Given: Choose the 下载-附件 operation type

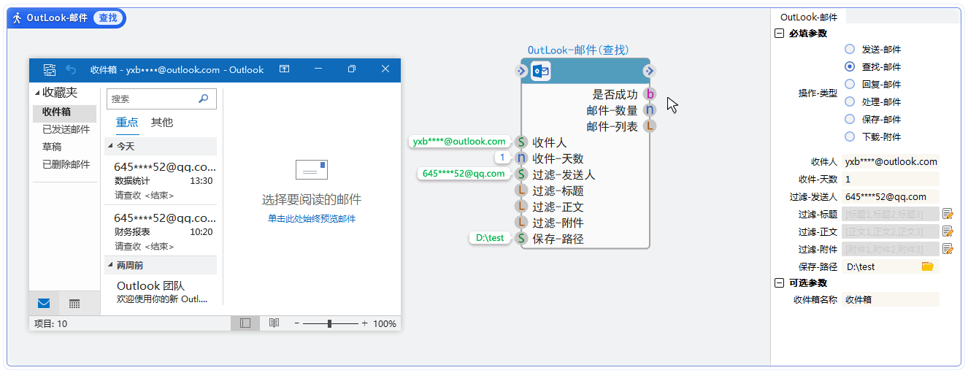Looking at the screenshot, I should tap(849, 136).
